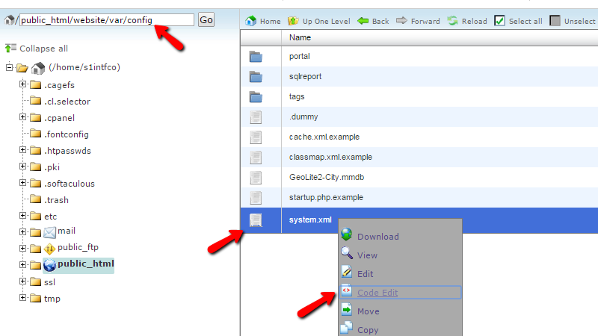Click the Reload label in toolbar
The image size is (598, 336).
coord(474,22)
